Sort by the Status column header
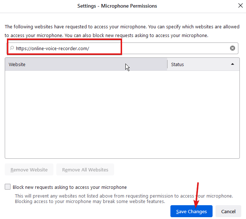The height and width of the screenshot is (219, 246). [x=203, y=64]
